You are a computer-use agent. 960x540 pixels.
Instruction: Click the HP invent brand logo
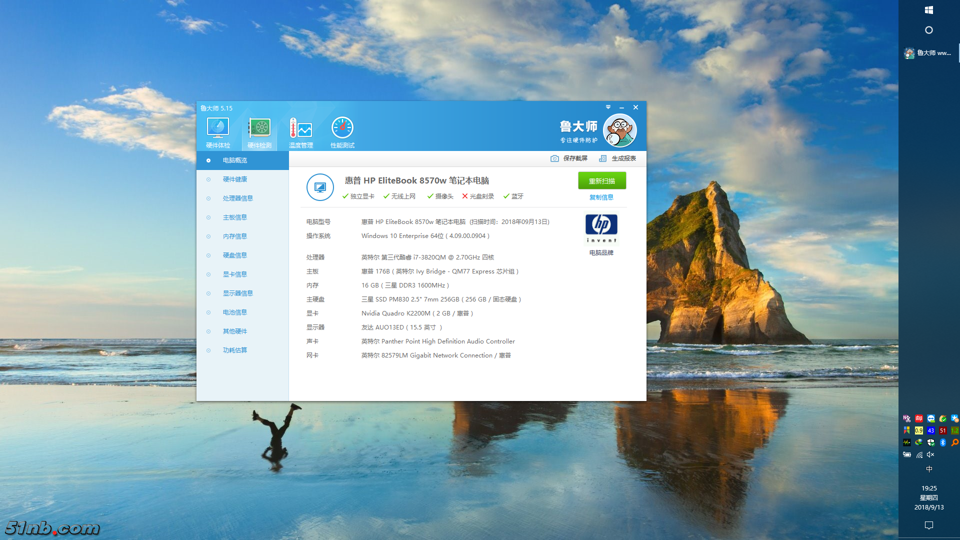(x=601, y=229)
